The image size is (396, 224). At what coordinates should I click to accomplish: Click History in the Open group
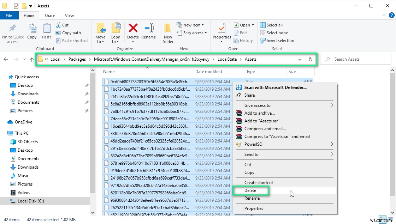coord(243,41)
